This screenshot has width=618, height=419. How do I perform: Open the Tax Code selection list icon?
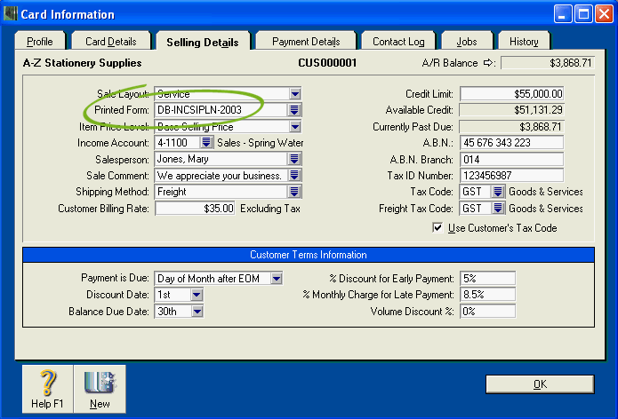[x=498, y=192]
